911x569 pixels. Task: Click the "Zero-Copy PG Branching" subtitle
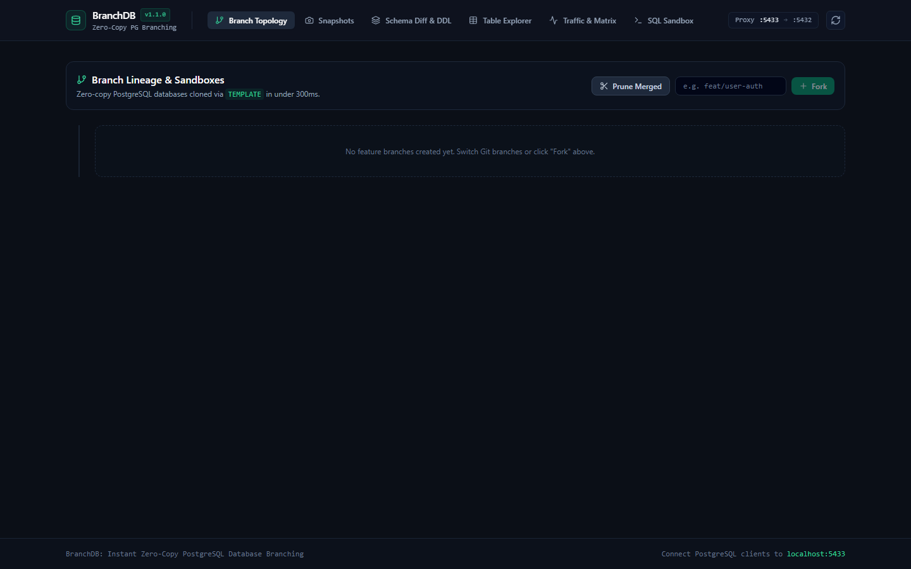[134, 28]
